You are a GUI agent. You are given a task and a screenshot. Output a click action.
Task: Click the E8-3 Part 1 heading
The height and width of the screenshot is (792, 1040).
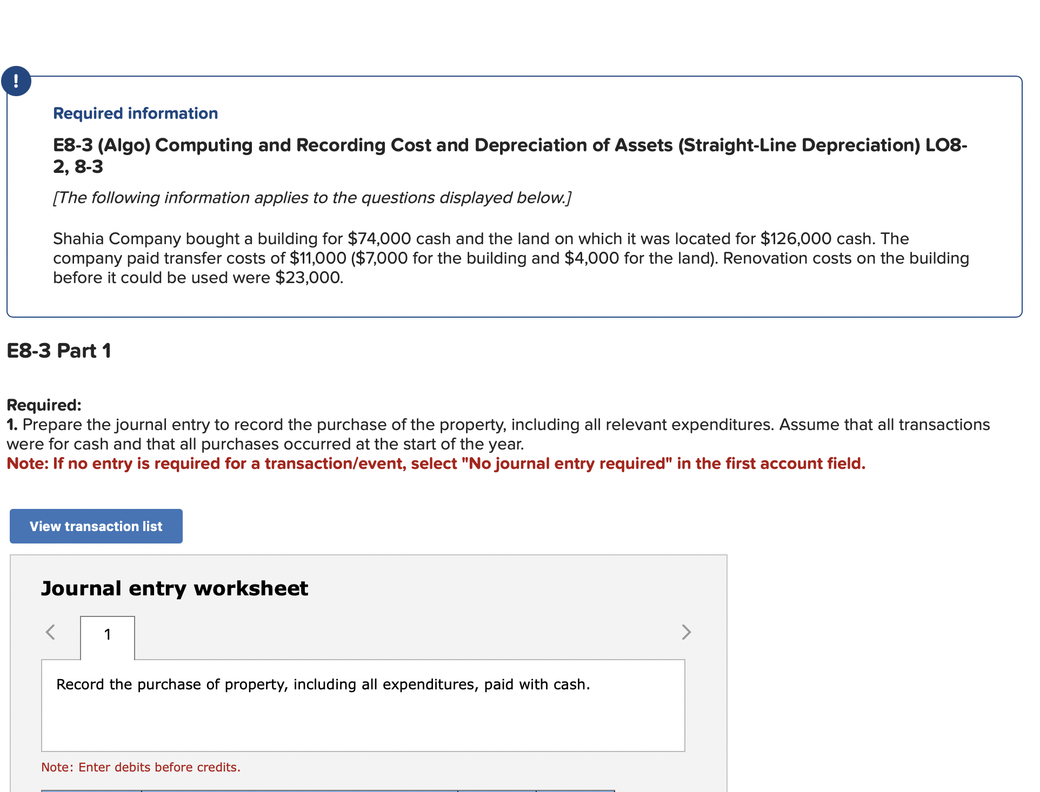coord(59,351)
